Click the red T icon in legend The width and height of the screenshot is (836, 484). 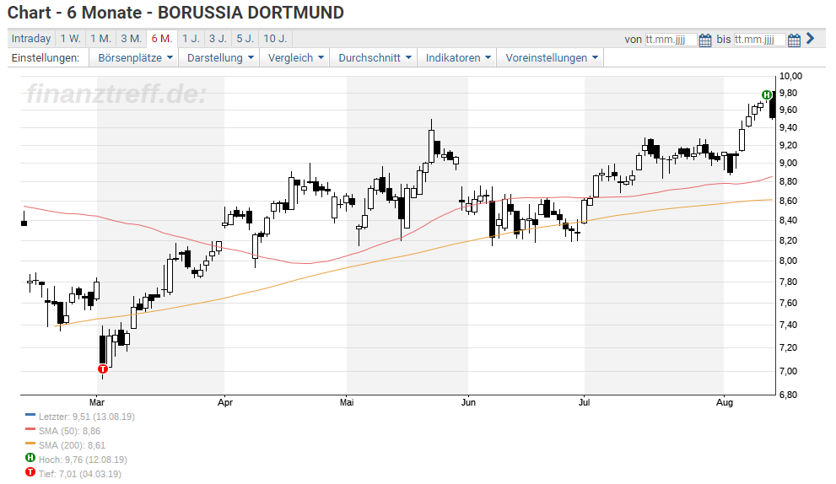30,472
